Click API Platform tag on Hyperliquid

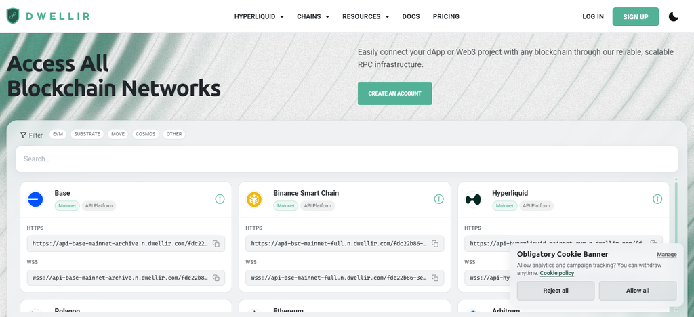536,206
